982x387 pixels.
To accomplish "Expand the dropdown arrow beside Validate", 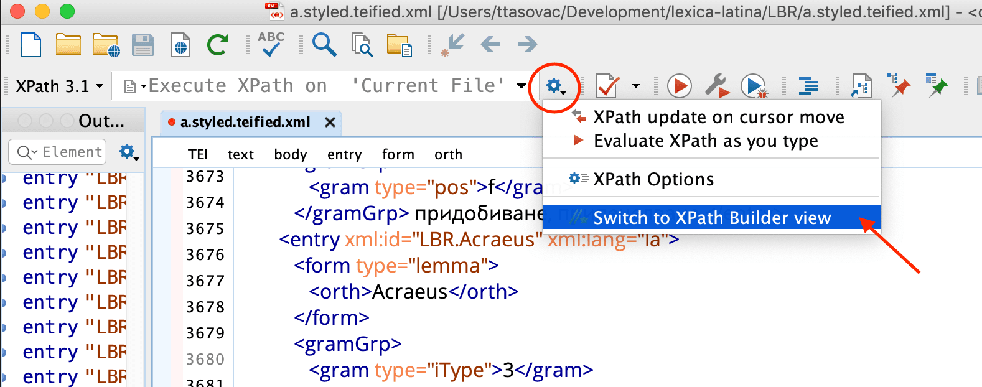I will point(635,86).
